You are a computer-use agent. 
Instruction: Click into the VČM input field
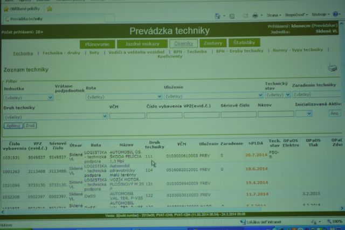[x=127, y=115]
